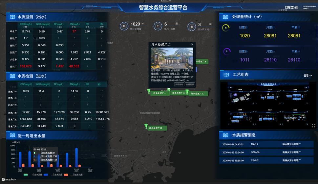This screenshot has height=184, width=318.
Task: Click the 加茂厂 row label
Action: pyautogui.click(x=13, y=52)
